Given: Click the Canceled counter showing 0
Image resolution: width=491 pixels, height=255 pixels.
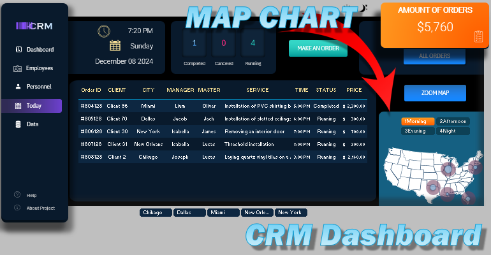Looking at the screenshot, I should click(224, 43).
